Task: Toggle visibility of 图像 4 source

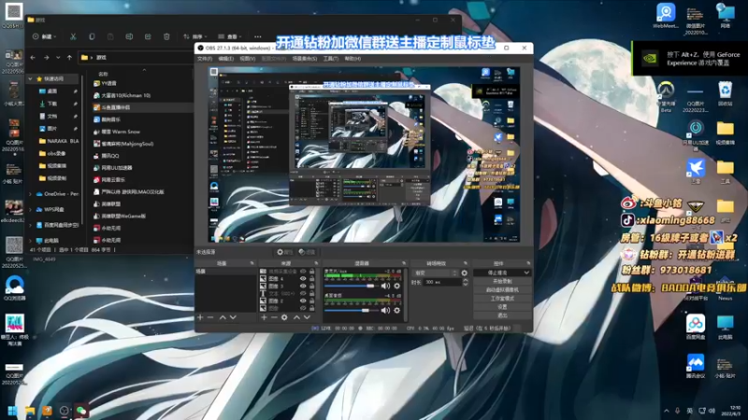Action: point(303,278)
